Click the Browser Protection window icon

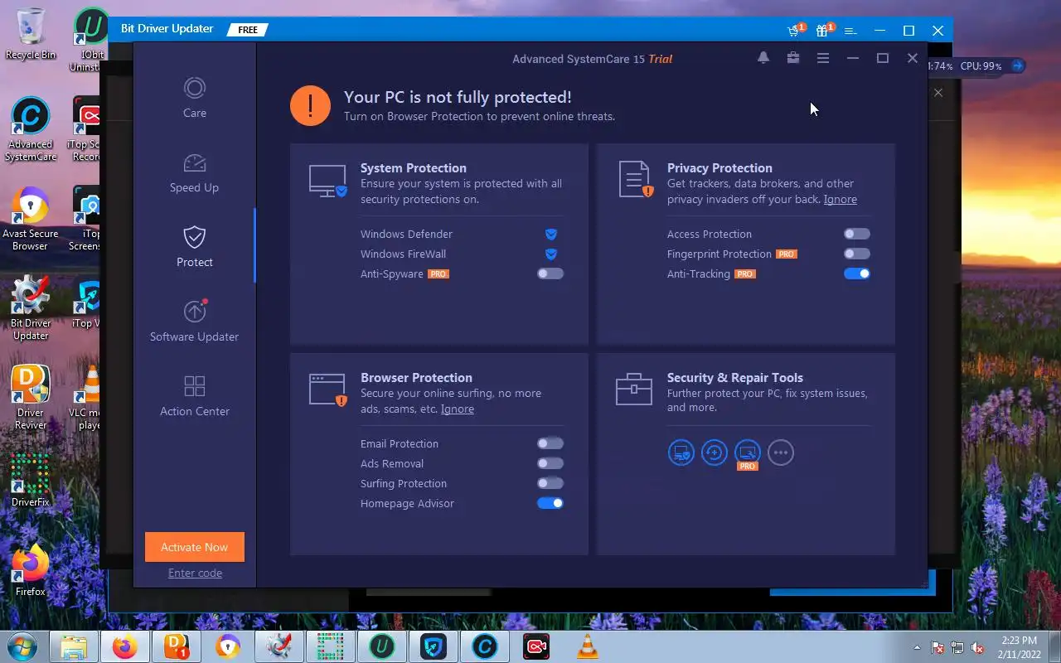pos(328,390)
